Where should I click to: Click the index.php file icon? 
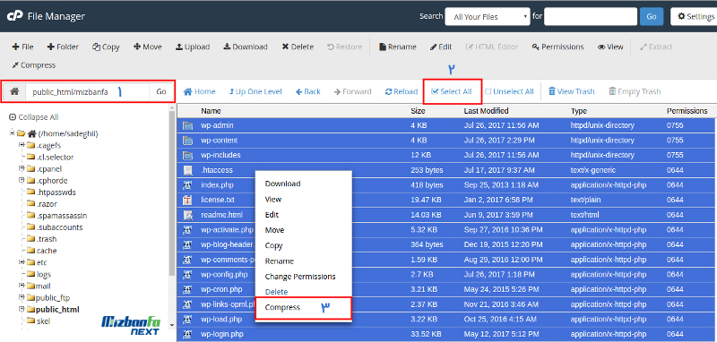click(187, 185)
